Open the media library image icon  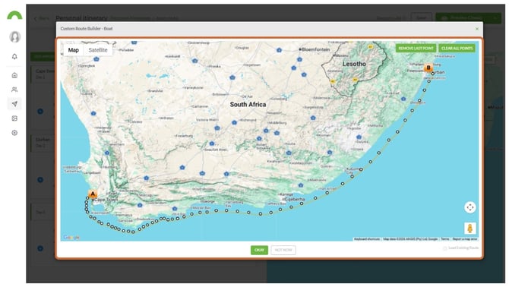(x=14, y=118)
